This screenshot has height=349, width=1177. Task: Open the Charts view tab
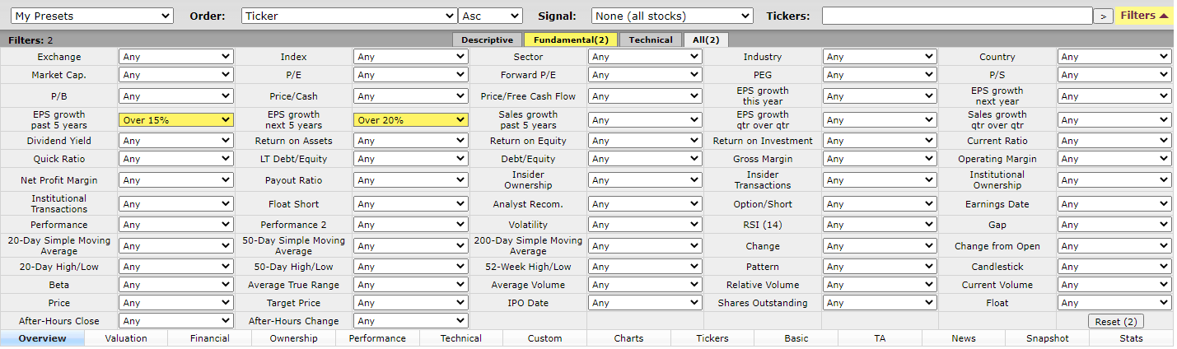coord(628,338)
